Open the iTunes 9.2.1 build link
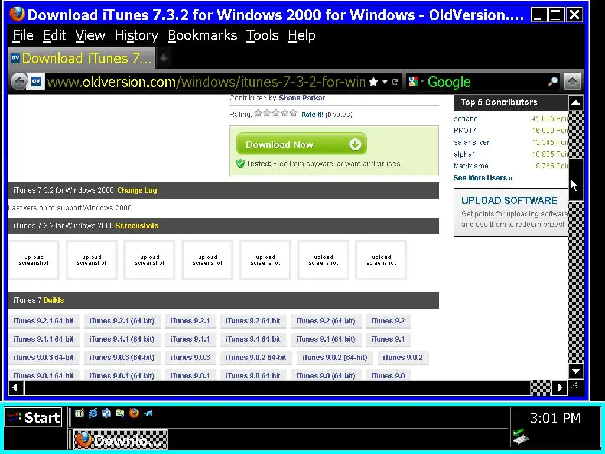This screenshot has width=605, height=454. pyautogui.click(x=190, y=321)
